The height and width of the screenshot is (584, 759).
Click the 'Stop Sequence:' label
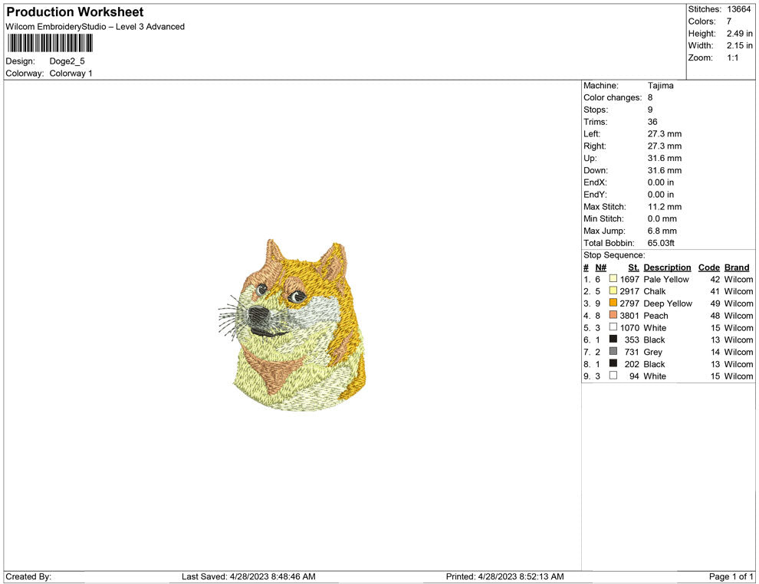point(614,255)
